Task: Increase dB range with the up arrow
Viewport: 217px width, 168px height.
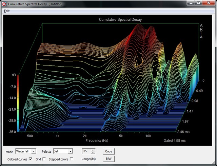Action: click(x=93, y=150)
